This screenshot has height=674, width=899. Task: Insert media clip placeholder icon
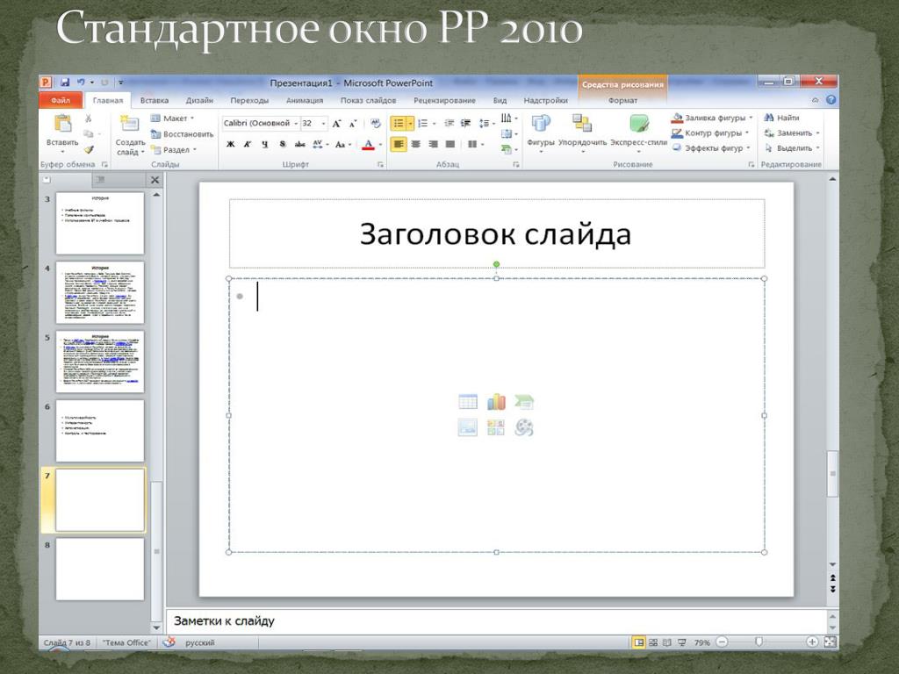tap(524, 427)
